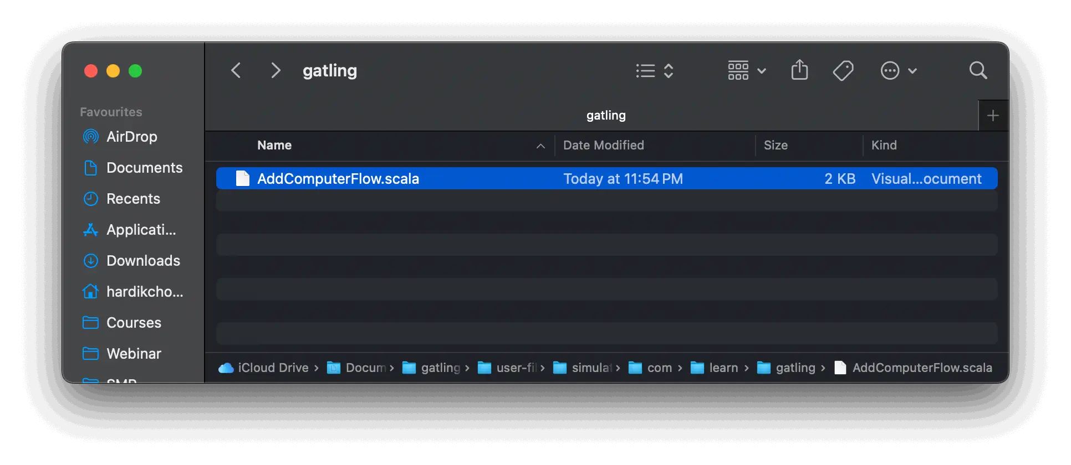Toggle sort direction arrow in Name column
This screenshot has width=1071, height=465.
pyautogui.click(x=540, y=146)
